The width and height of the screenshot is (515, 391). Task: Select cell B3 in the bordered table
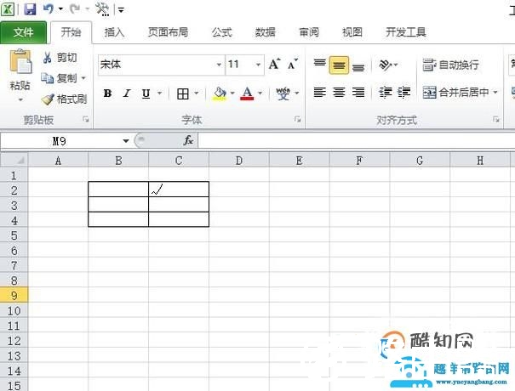click(118, 204)
